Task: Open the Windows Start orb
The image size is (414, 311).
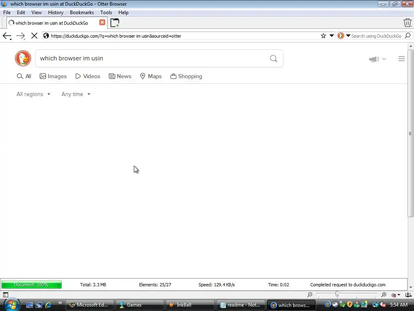Action: [11, 305]
